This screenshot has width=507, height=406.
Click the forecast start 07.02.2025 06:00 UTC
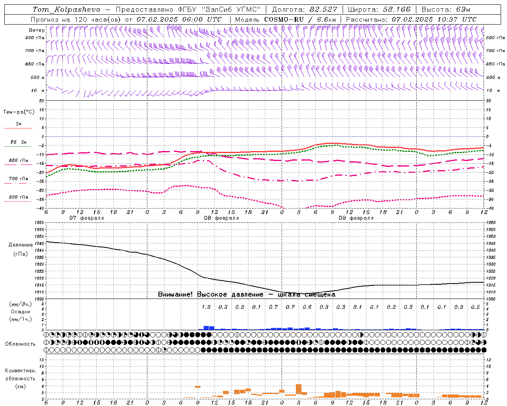click(x=179, y=19)
